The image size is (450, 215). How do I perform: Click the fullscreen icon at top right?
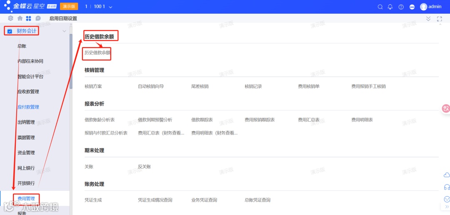tap(439, 19)
